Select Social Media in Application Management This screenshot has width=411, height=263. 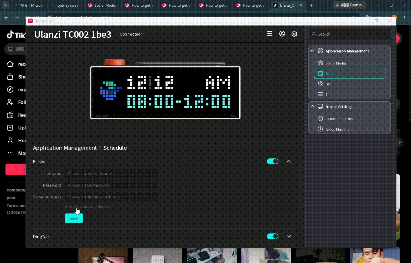click(350, 63)
